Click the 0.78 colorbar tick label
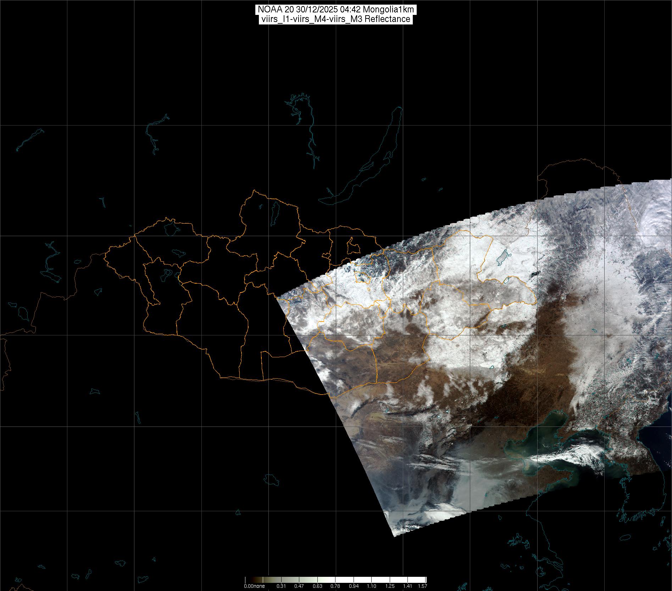This screenshot has height=591, width=672. pos(335,586)
